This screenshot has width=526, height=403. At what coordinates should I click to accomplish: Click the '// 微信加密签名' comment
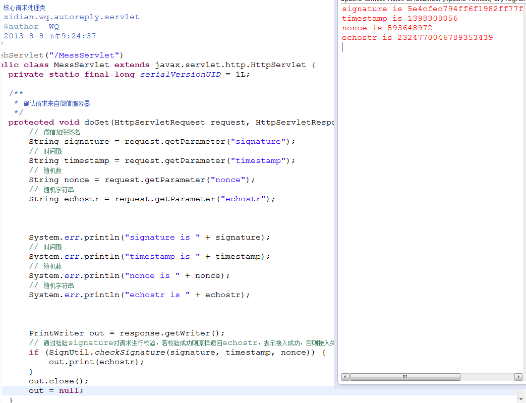coord(54,132)
